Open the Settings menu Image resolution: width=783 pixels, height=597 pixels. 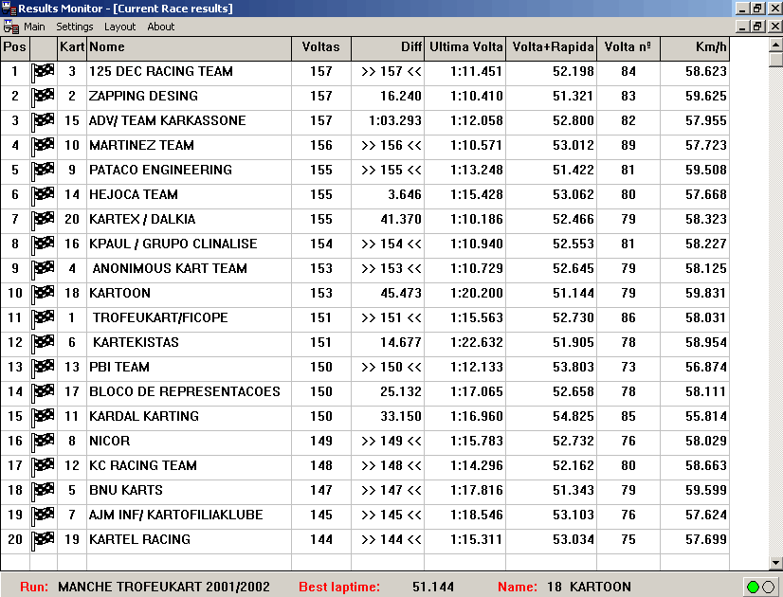(75, 27)
